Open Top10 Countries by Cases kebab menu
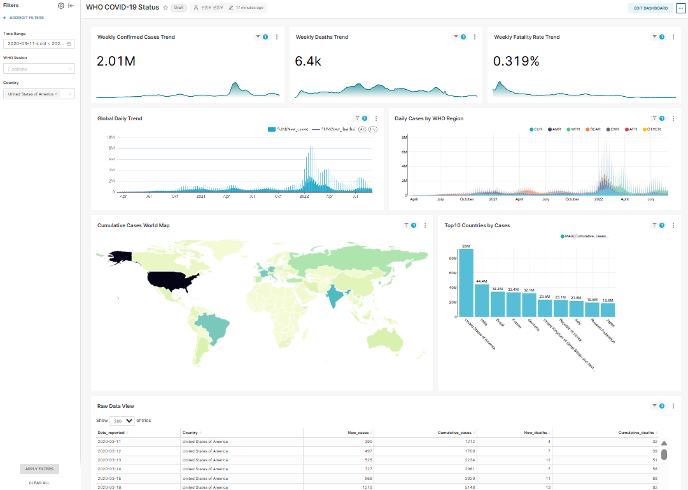 pos(673,225)
